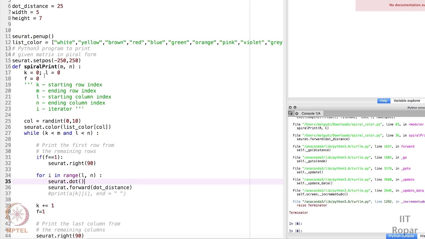Click line number 16 in editor gutter
This screenshot has width=425, height=239.
(x=8, y=67)
